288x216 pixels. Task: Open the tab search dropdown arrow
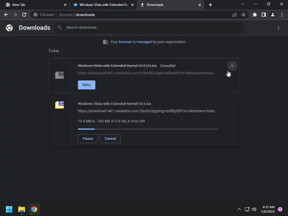243,4
